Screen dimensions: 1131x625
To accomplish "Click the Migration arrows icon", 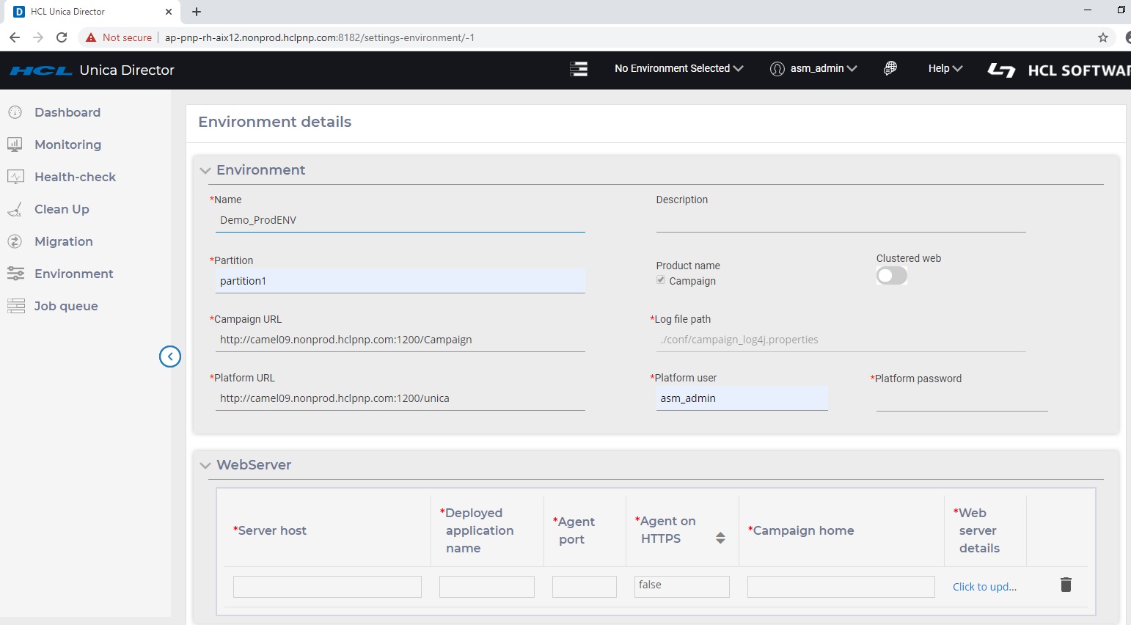I will (x=15, y=241).
